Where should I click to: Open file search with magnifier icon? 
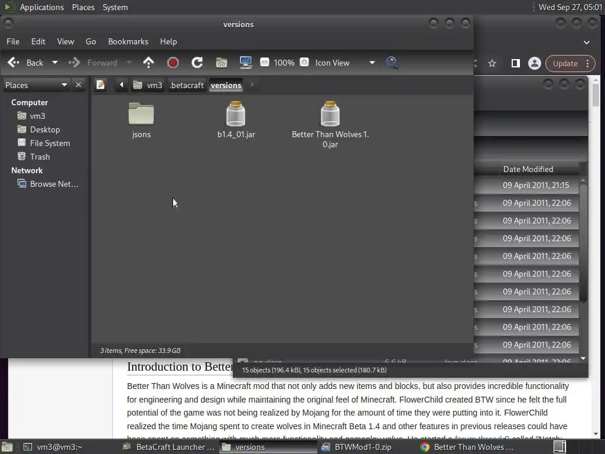[x=392, y=63]
